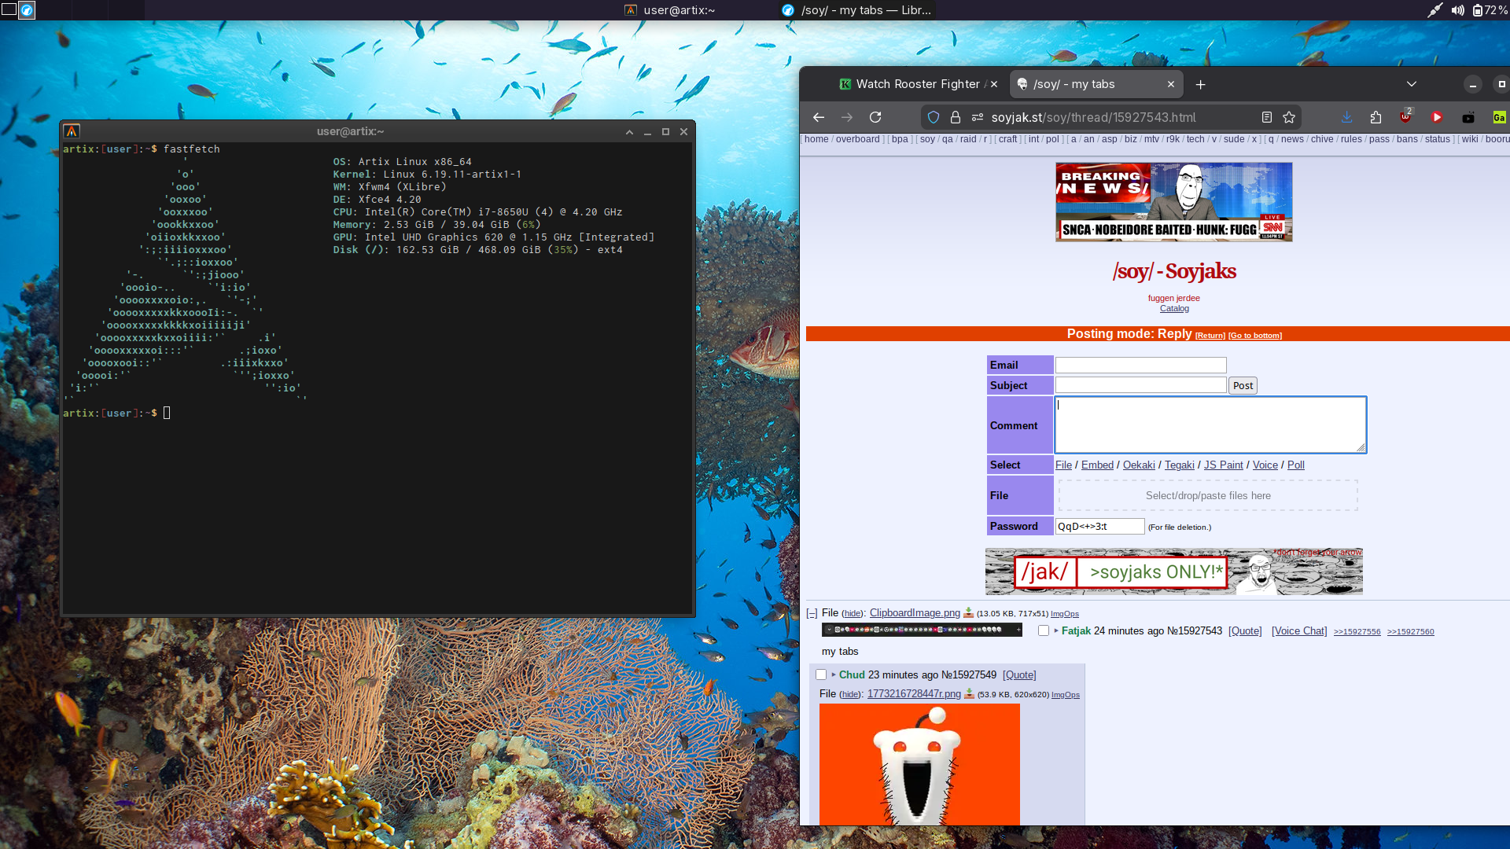Expand post menu arrow beside Chud
Image resolution: width=1510 pixels, height=849 pixels.
pyautogui.click(x=833, y=674)
